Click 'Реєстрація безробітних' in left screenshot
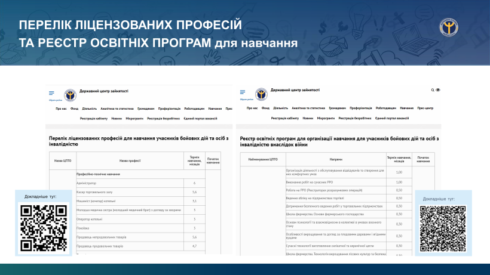This screenshot has width=490, height=275. click(x=164, y=119)
